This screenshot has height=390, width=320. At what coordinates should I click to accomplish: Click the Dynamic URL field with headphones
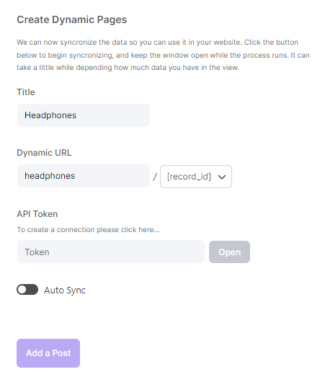[x=84, y=176]
